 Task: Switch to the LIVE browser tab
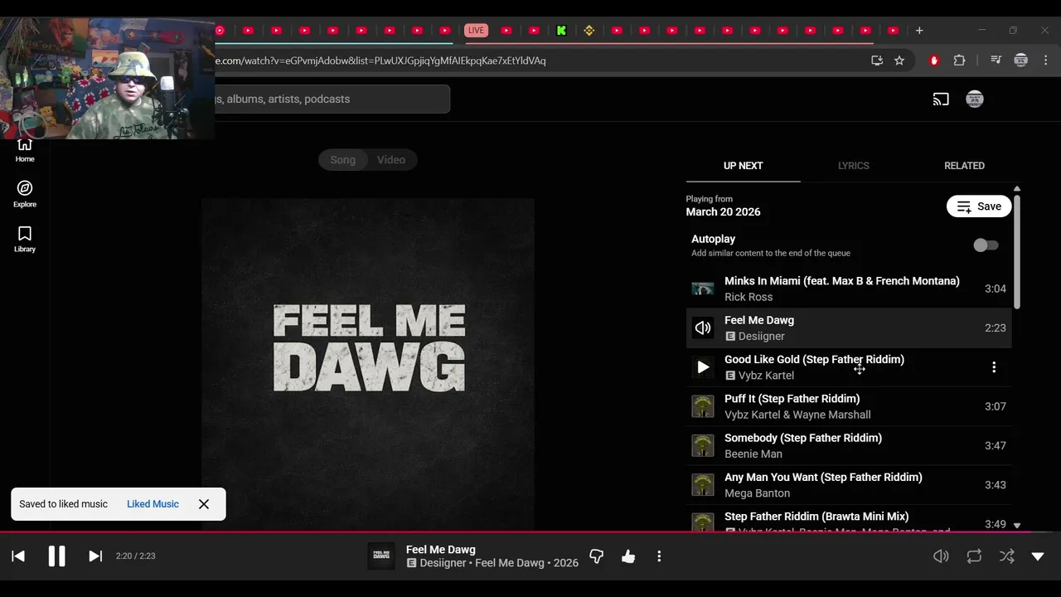click(x=476, y=31)
